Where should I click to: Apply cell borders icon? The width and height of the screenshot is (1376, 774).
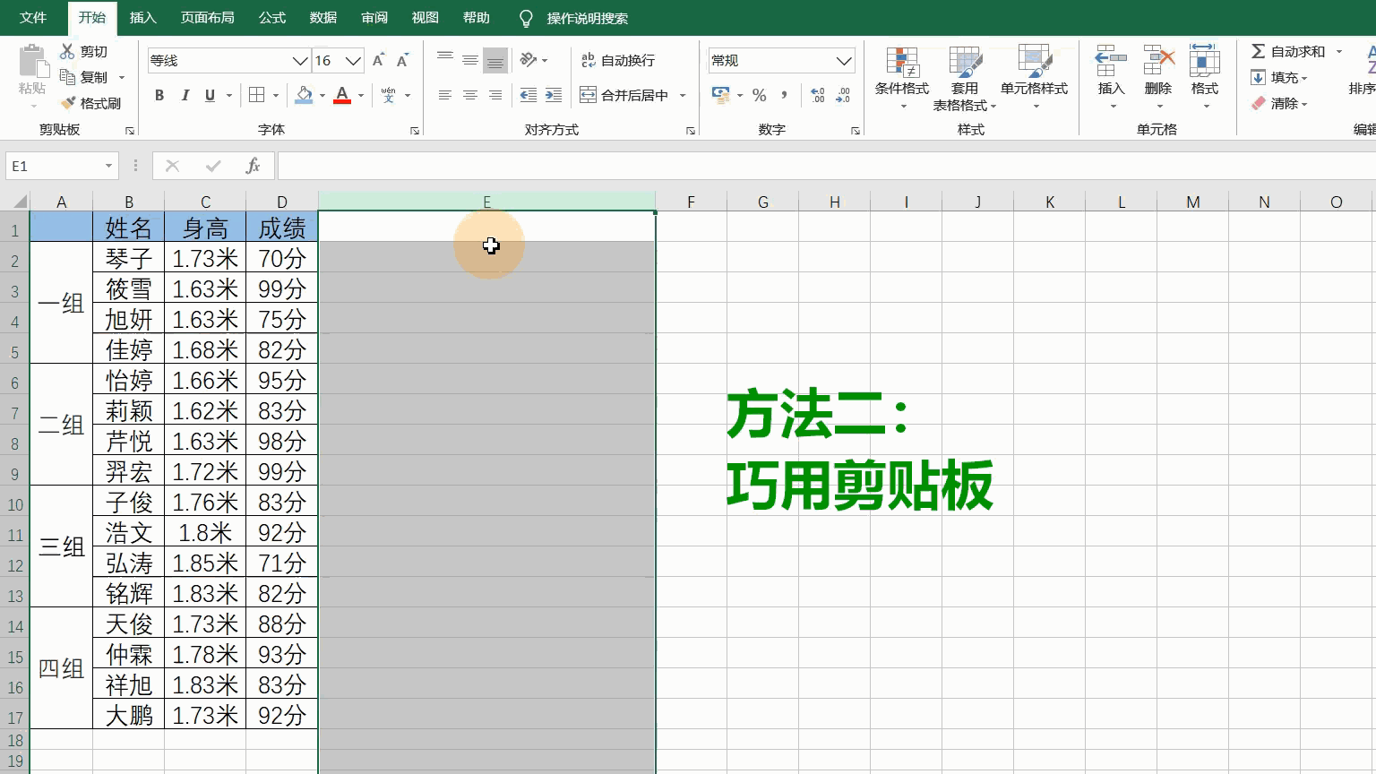(x=257, y=95)
